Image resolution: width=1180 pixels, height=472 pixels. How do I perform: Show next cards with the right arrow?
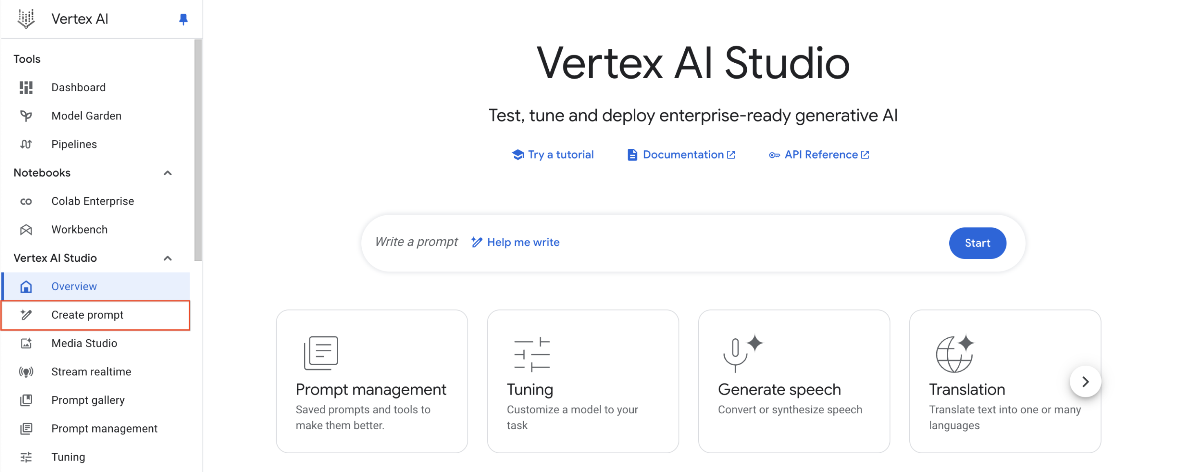tap(1085, 382)
